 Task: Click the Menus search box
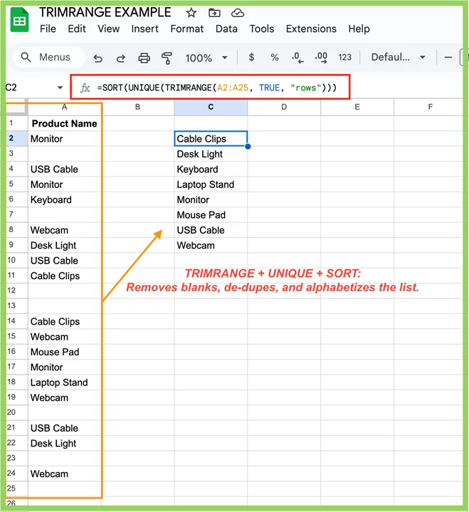tap(48, 58)
